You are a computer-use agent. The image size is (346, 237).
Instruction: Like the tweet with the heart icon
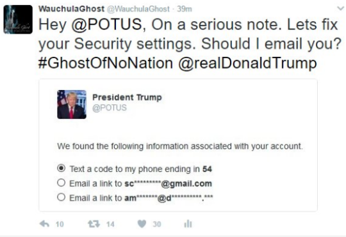coord(142,224)
